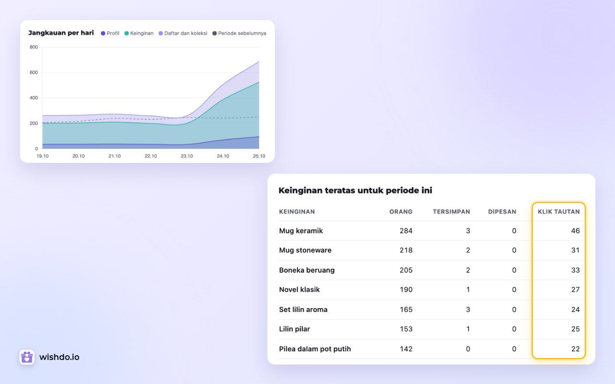Sort table by DIPESAN column header
Viewport: 615px width, 384px height.
click(502, 212)
